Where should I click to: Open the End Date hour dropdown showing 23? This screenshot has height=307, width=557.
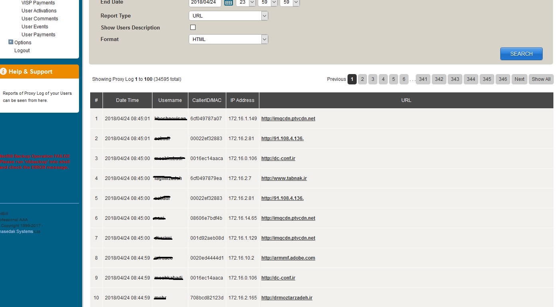pyautogui.click(x=246, y=2)
